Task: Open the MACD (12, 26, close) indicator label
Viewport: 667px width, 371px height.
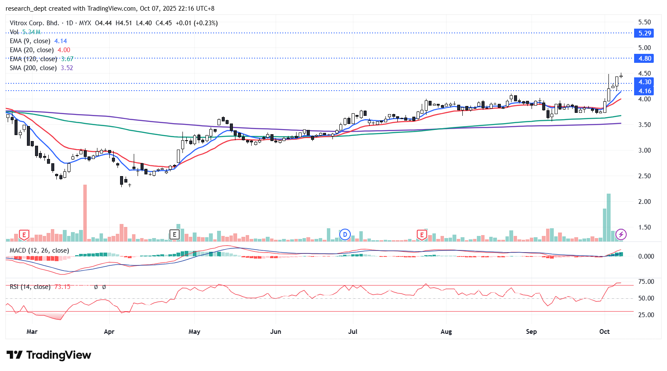Action: pyautogui.click(x=39, y=250)
